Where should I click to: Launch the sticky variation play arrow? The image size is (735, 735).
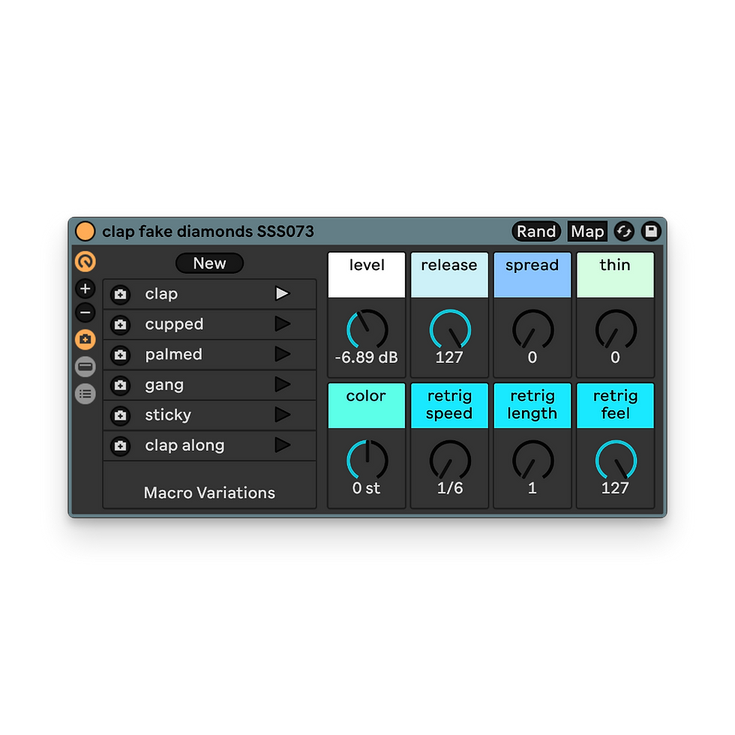click(x=283, y=415)
